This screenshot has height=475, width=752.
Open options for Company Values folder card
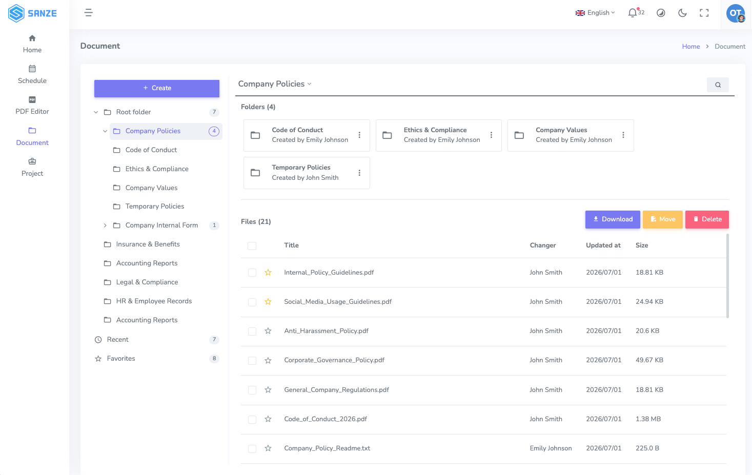coord(623,135)
